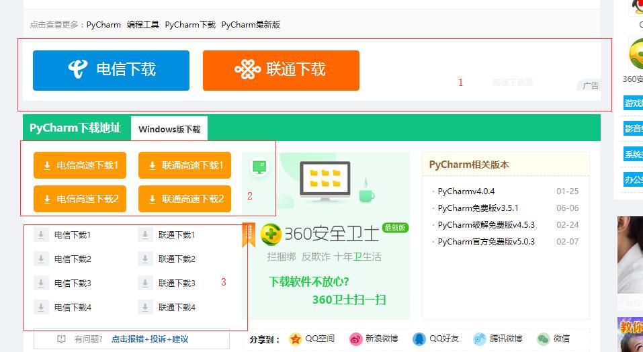Share via 微信 icon
The height and width of the screenshot is (352, 643).
pyautogui.click(x=544, y=339)
